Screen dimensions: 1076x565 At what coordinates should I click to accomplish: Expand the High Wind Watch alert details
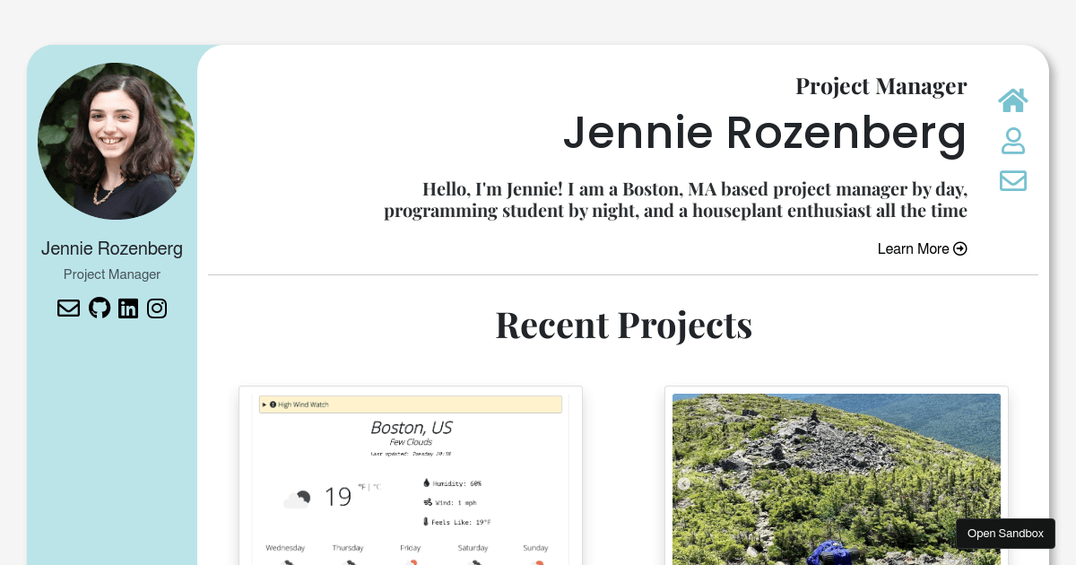(265, 404)
